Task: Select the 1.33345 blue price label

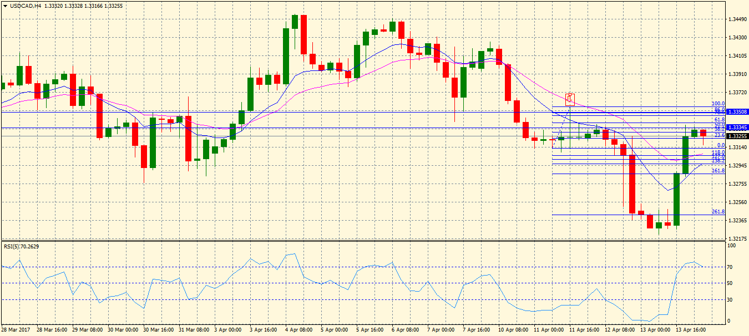Action: click(x=737, y=128)
